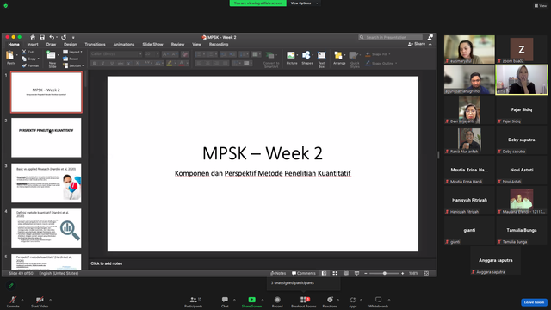Open the font name combo box
Image resolution: width=551 pixels, height=310 pixels.
pos(116,54)
